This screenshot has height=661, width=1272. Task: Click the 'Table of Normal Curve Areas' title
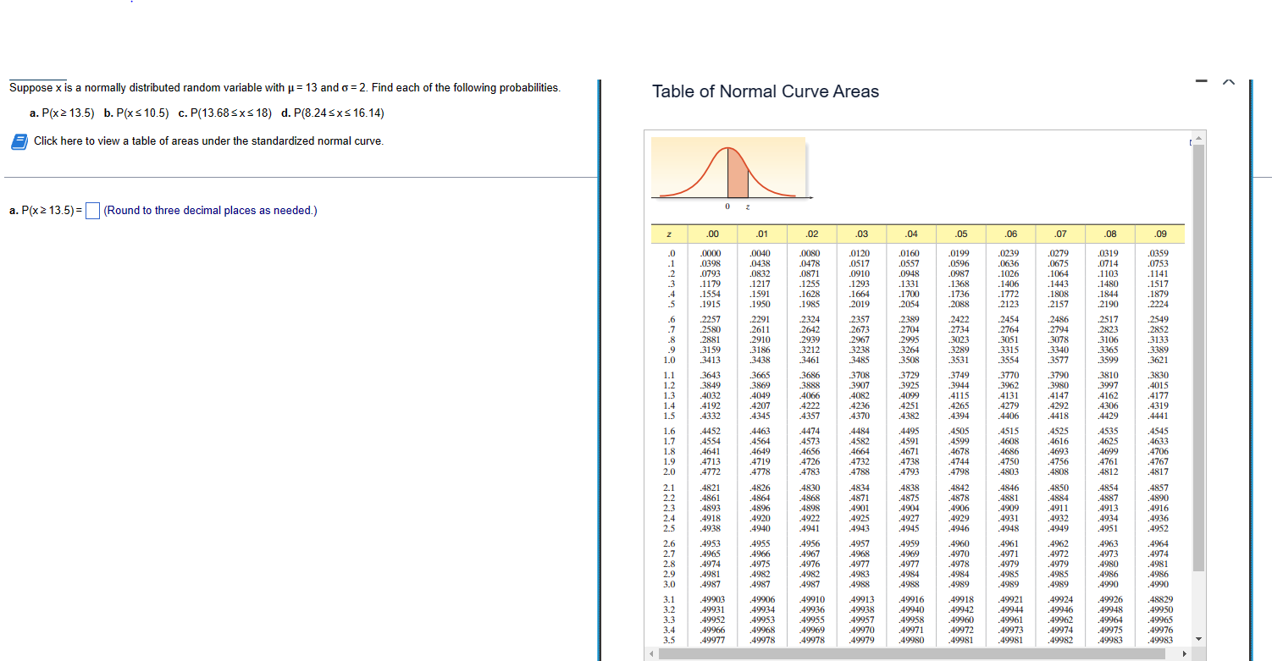(765, 91)
